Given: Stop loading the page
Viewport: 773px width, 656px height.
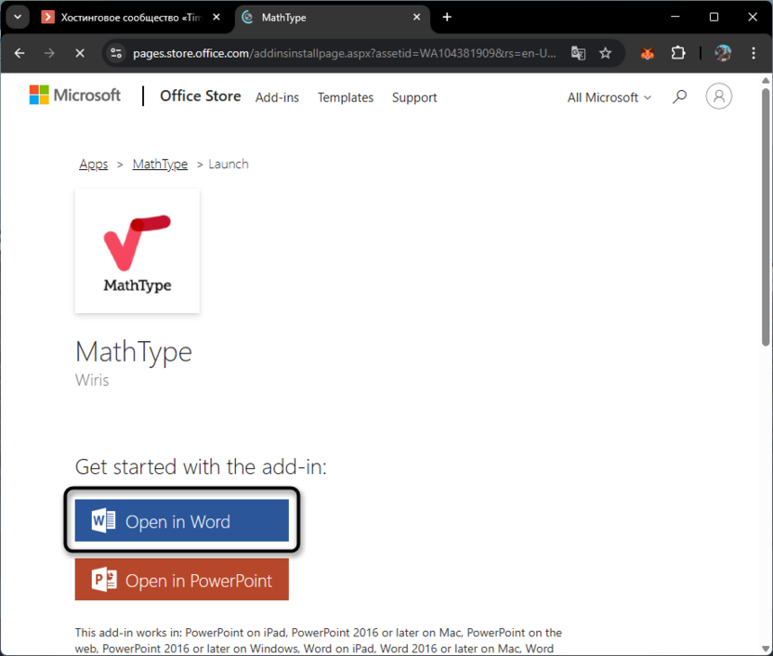Looking at the screenshot, I should point(79,53).
